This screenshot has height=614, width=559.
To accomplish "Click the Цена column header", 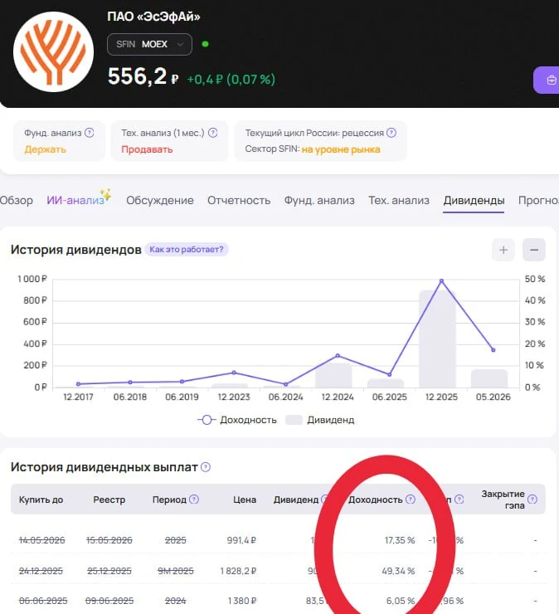I will (245, 499).
